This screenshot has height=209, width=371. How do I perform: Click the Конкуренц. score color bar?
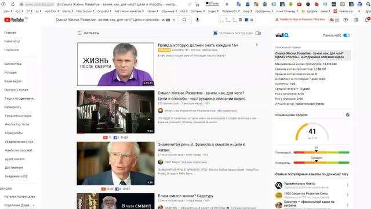coord(321,163)
